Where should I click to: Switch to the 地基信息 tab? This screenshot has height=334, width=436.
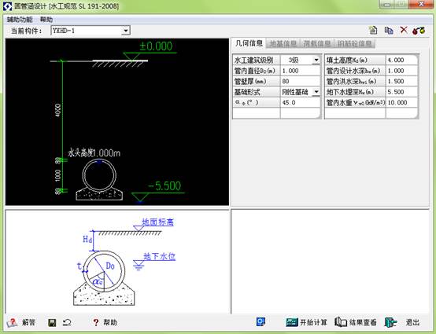[x=283, y=43]
